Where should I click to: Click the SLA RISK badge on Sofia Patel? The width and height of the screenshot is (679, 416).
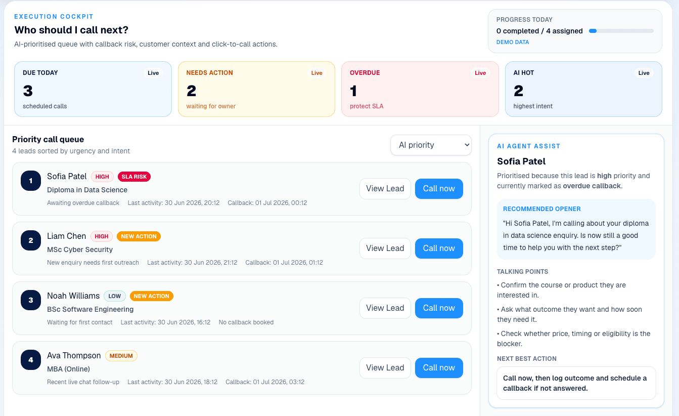click(x=134, y=177)
